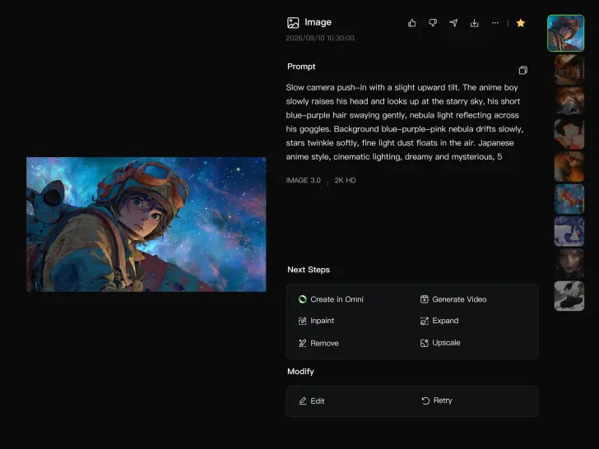
Task: Open the three-dot more options menu
Action: 495,23
